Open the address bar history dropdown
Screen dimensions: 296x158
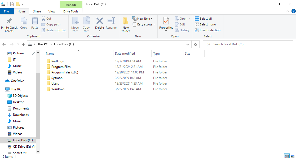click(188, 44)
